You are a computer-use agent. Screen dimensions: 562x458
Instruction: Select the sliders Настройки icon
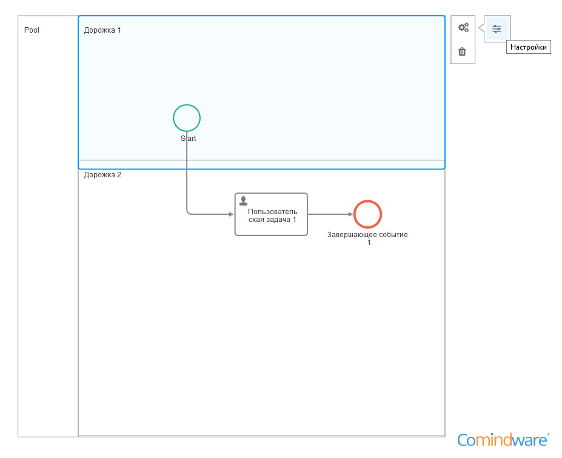(x=496, y=28)
